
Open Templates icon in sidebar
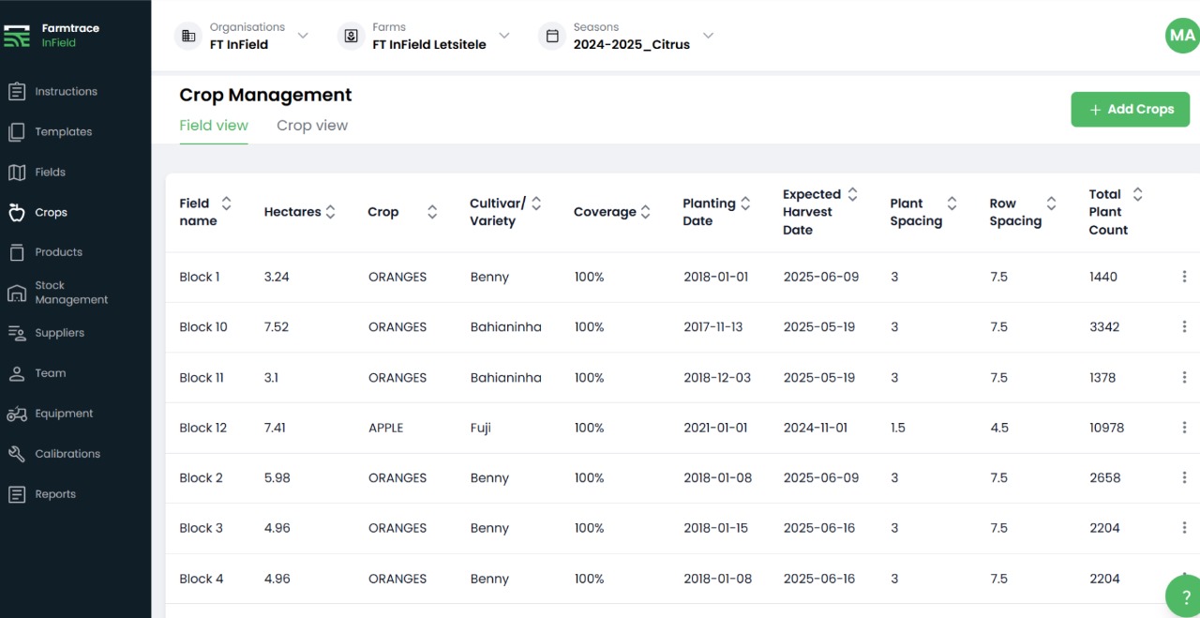[16, 132]
